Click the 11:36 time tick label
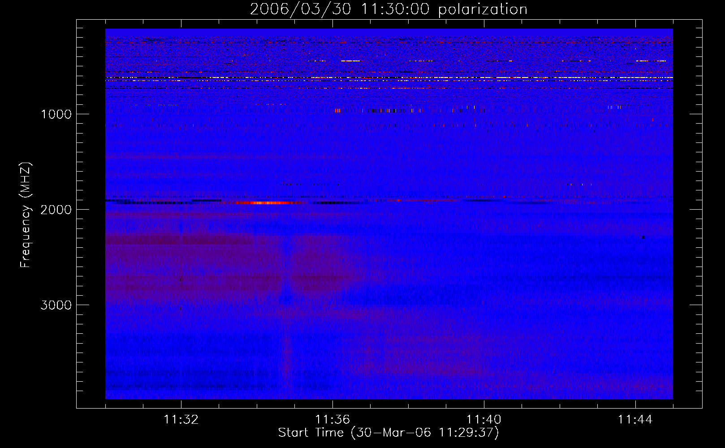Screen dimensions: 725x448 click(332, 420)
